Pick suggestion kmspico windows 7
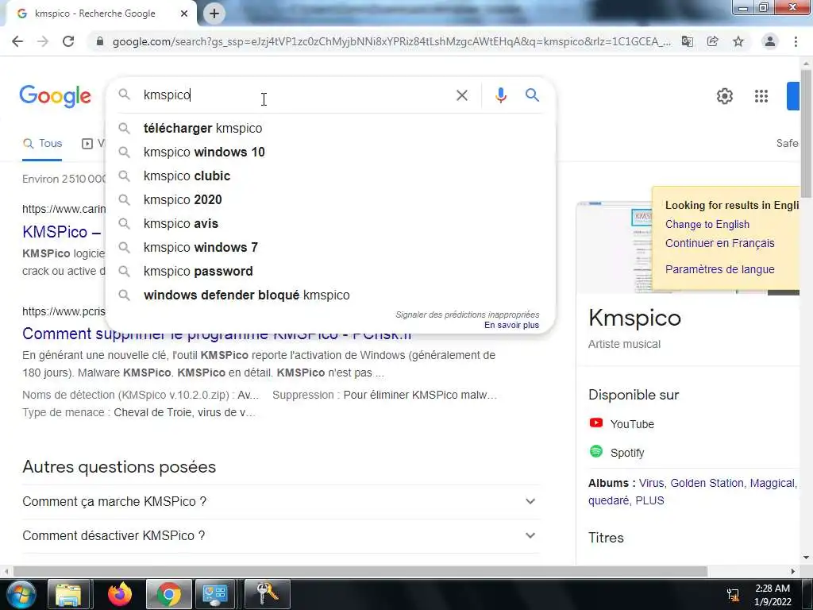 click(329, 248)
